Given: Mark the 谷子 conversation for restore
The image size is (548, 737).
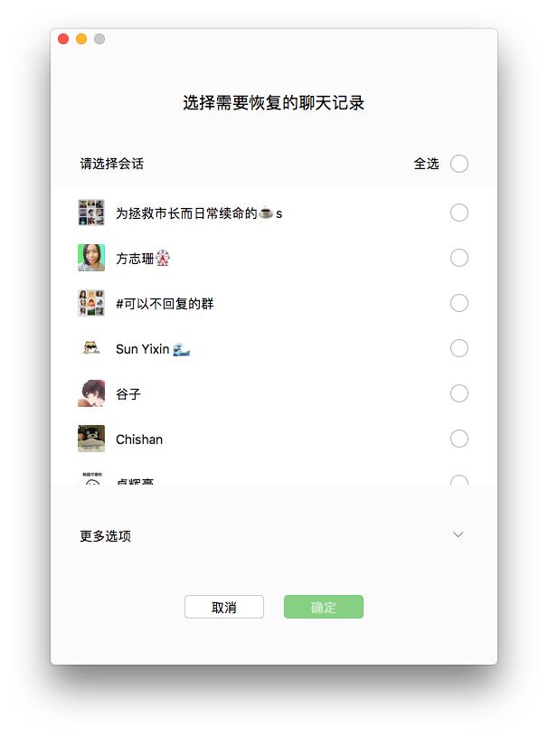Looking at the screenshot, I should point(459,393).
